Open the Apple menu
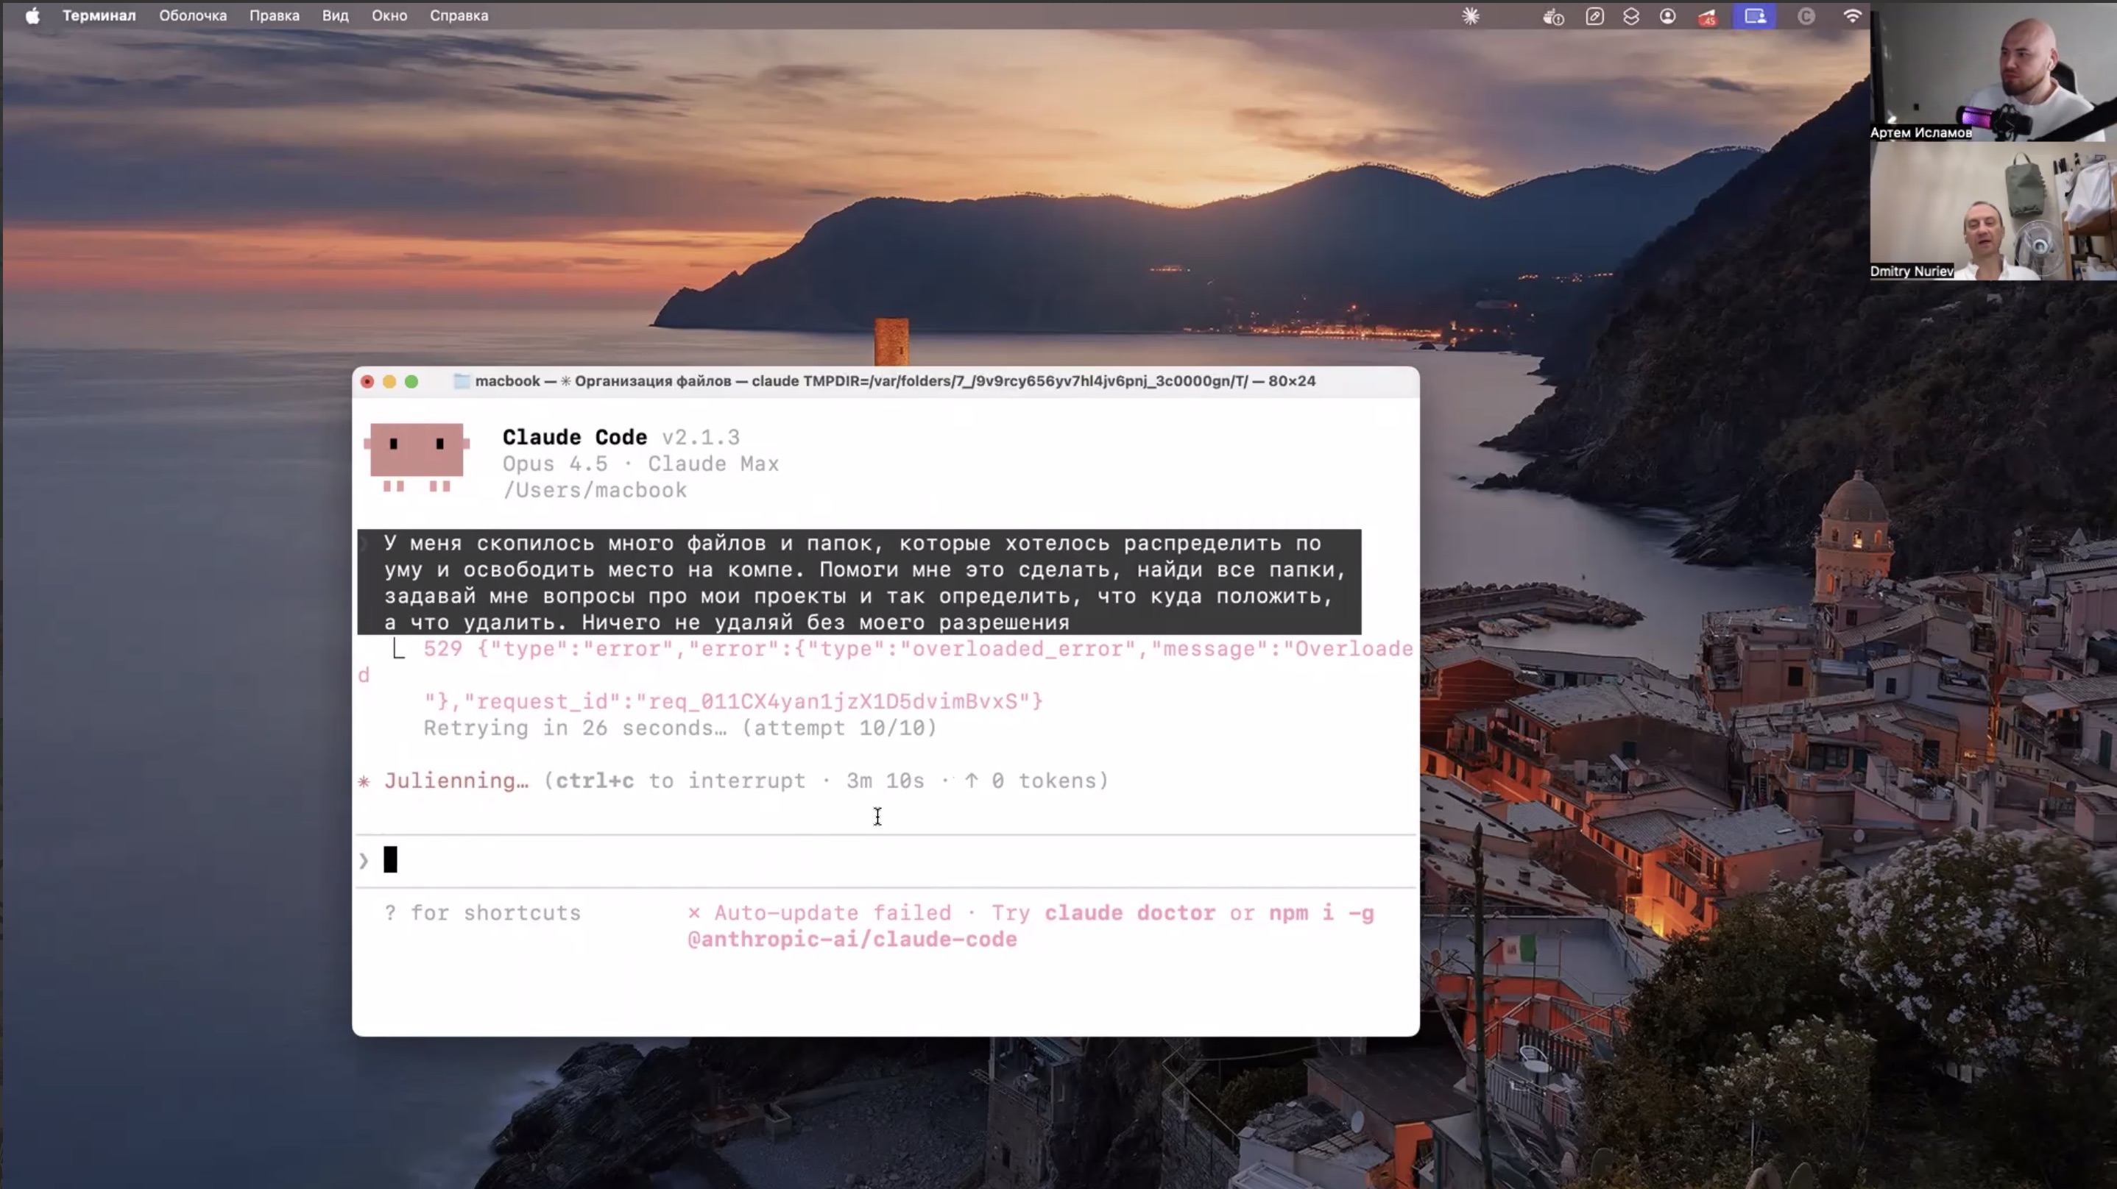 click(x=32, y=15)
